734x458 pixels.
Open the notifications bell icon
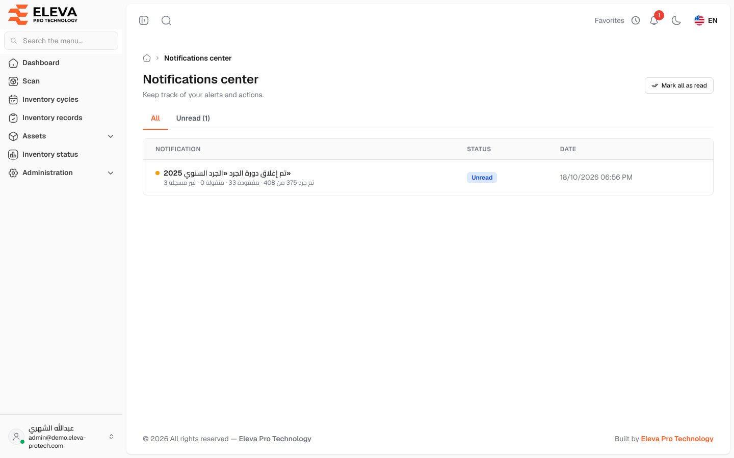[654, 20]
